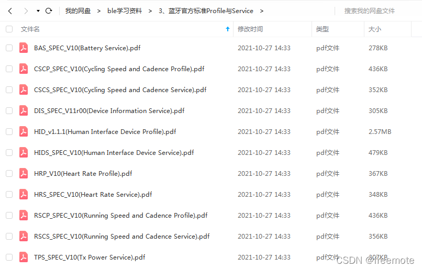
Task: Sort by the 大小 column
Action: coord(375,29)
